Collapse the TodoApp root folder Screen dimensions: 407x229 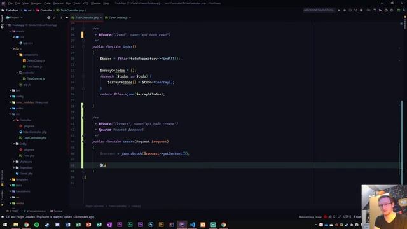[6, 25]
